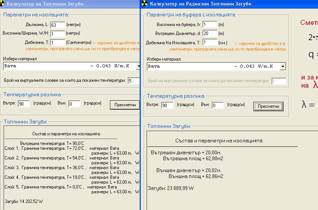Edit the Вътре temperature in the left window
This screenshot has width=318, height=210.
24,104
